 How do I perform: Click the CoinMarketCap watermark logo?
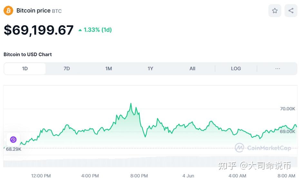coord(263,148)
